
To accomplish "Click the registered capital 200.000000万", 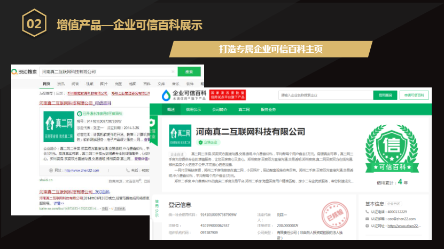I will [x=287, y=226].
